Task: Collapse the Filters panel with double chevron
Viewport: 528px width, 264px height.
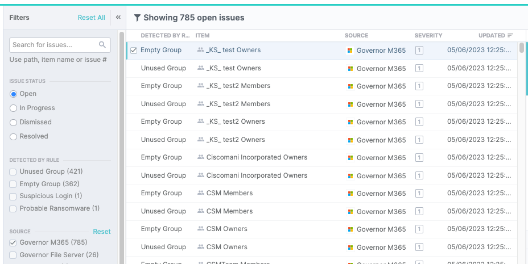Action: pyautogui.click(x=118, y=18)
